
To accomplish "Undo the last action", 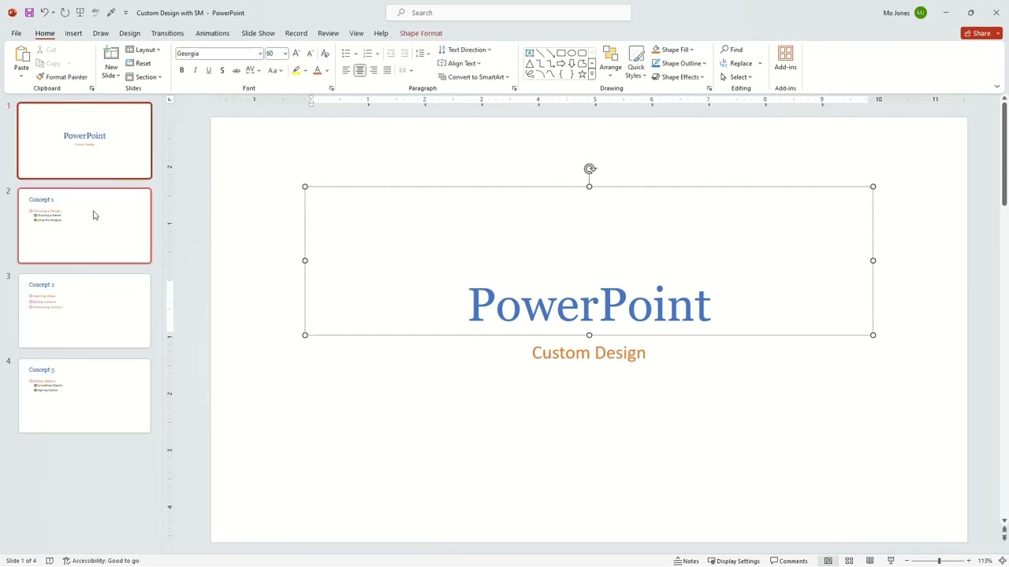I will pyautogui.click(x=45, y=13).
